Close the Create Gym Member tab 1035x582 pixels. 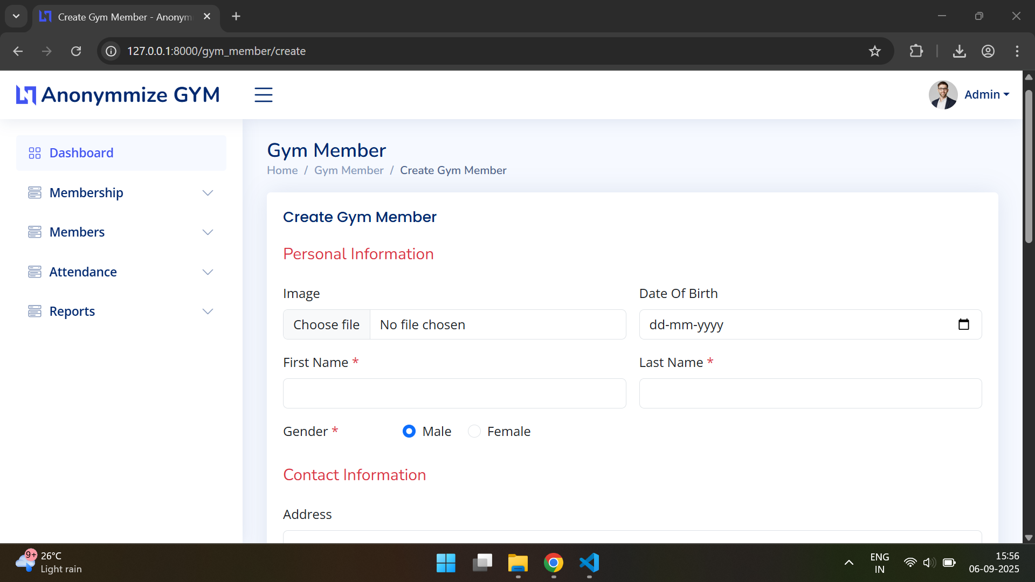pyautogui.click(x=207, y=17)
